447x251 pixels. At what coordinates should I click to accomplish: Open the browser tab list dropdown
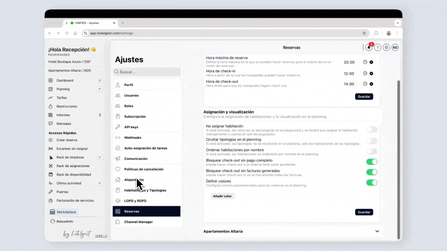pyautogui.click(x=397, y=23)
